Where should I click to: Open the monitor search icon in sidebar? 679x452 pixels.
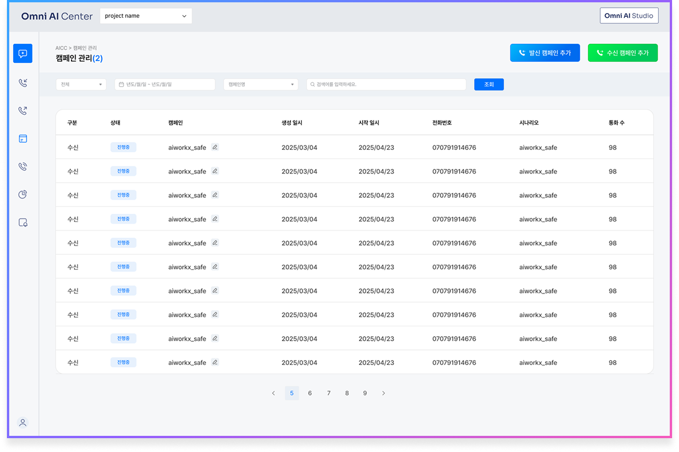coord(23,223)
